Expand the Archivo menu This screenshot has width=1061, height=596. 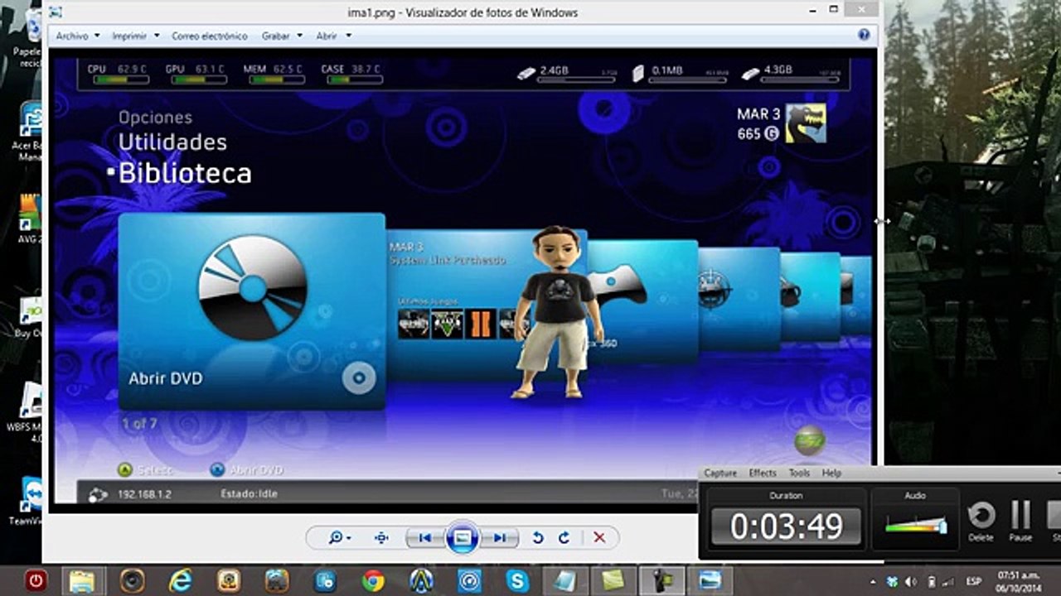[x=77, y=36]
